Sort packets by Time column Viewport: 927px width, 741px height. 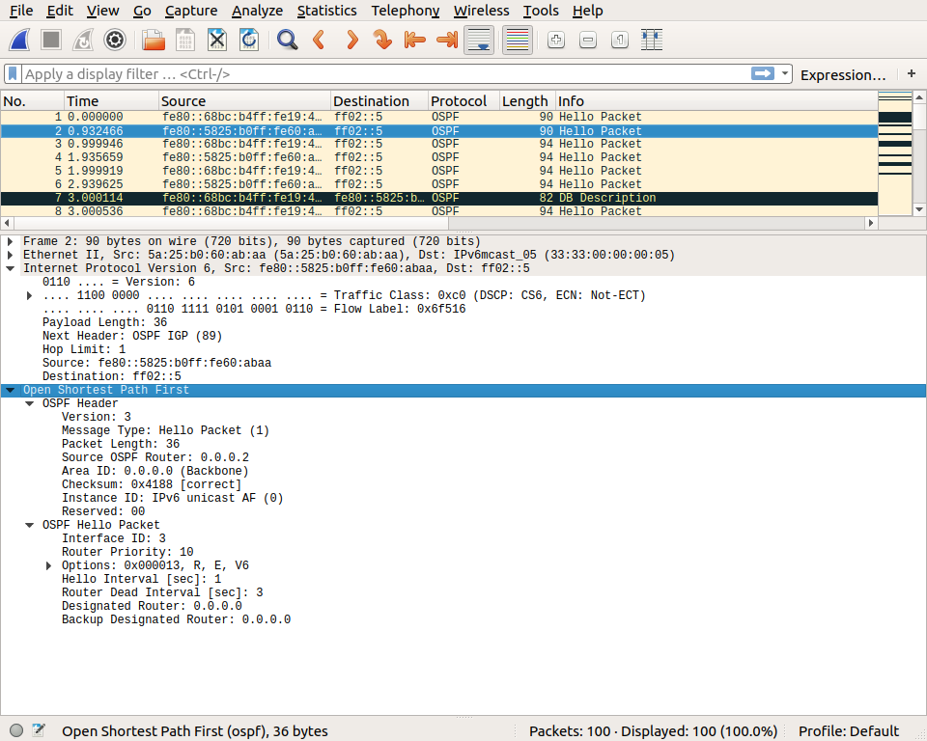pos(111,101)
